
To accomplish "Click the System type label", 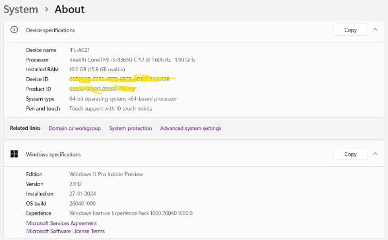I will click(x=40, y=99).
